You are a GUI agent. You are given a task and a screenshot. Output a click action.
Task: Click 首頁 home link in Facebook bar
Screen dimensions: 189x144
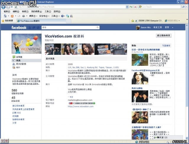167,27
